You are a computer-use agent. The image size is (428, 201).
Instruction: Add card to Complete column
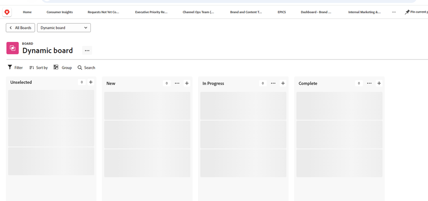[x=379, y=83]
